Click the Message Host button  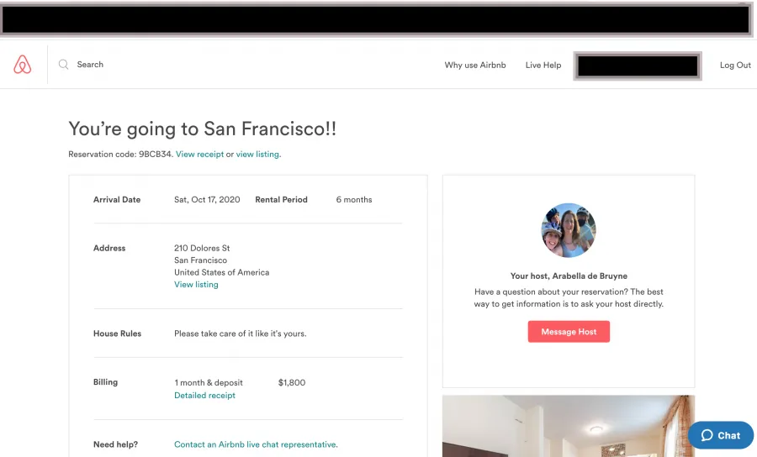569,332
